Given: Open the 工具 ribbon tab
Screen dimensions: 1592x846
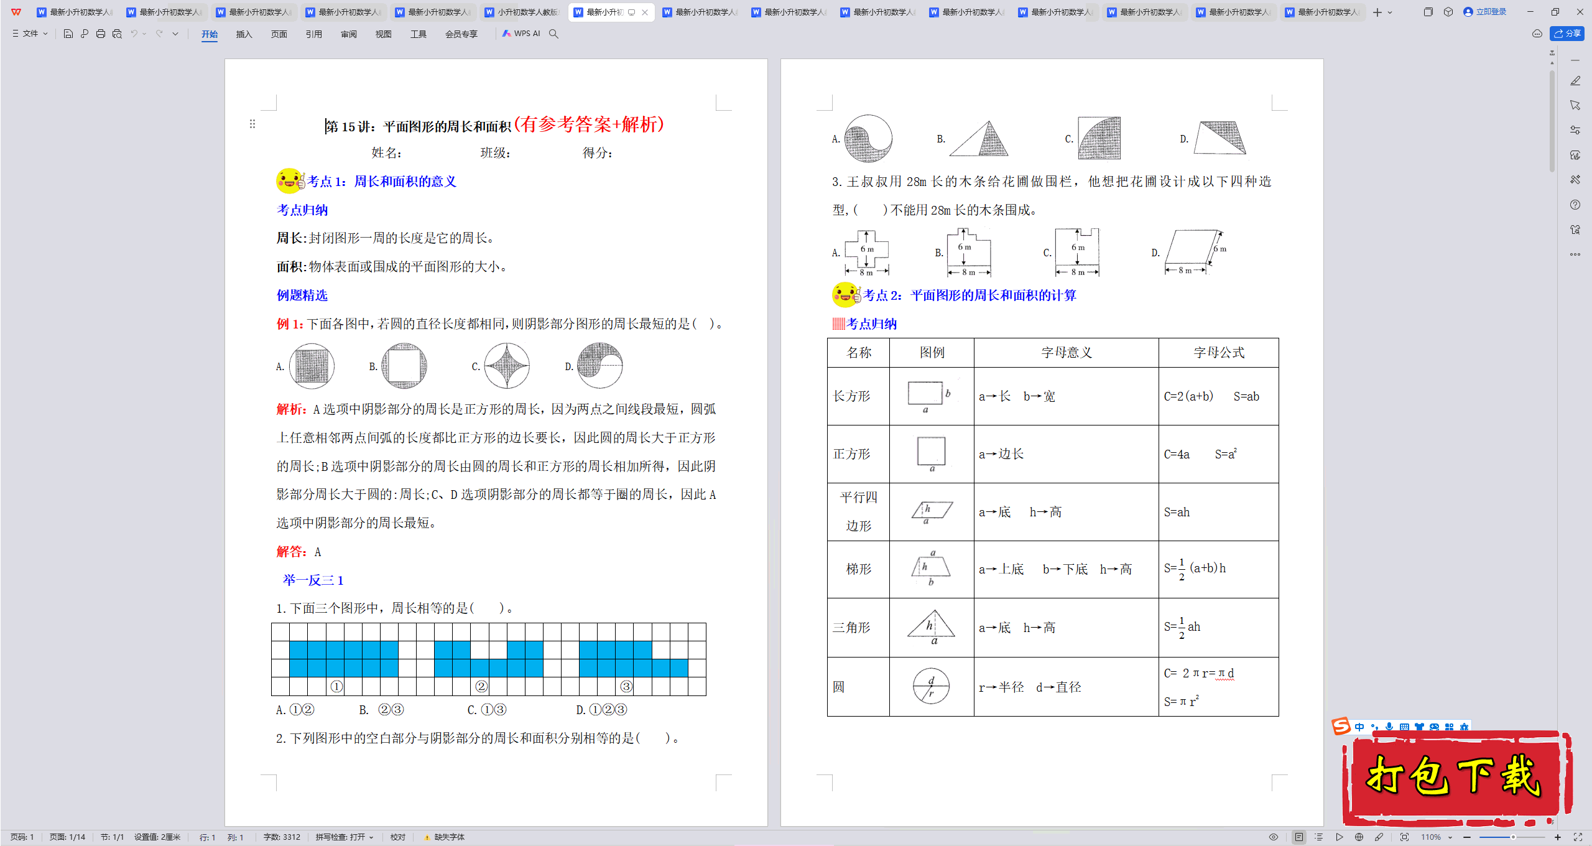Looking at the screenshot, I should (x=419, y=34).
